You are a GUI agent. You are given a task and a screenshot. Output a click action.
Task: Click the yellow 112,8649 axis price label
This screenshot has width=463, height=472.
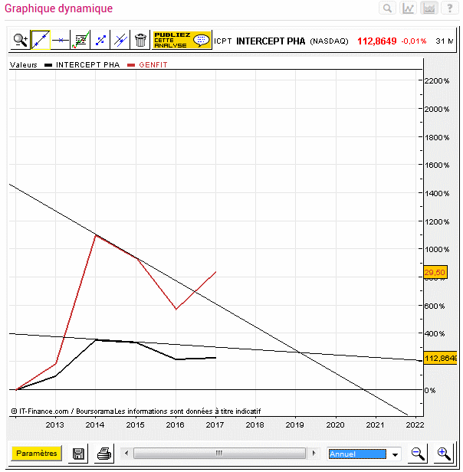(x=440, y=358)
